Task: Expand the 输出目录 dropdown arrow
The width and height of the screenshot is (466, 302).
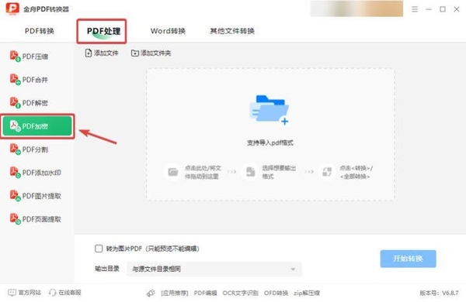Action: point(293,269)
